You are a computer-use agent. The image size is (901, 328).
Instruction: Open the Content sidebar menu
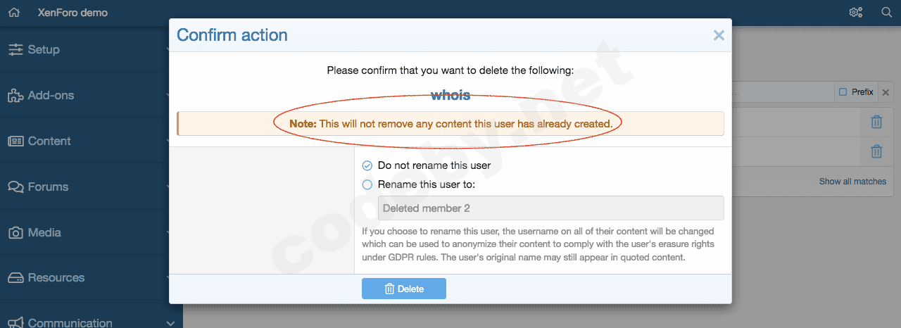pos(49,141)
